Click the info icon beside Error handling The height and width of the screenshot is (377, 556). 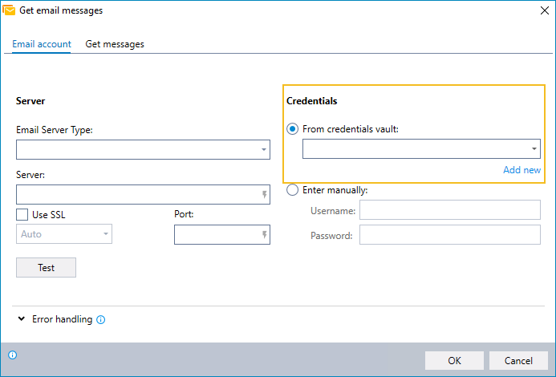tap(101, 319)
